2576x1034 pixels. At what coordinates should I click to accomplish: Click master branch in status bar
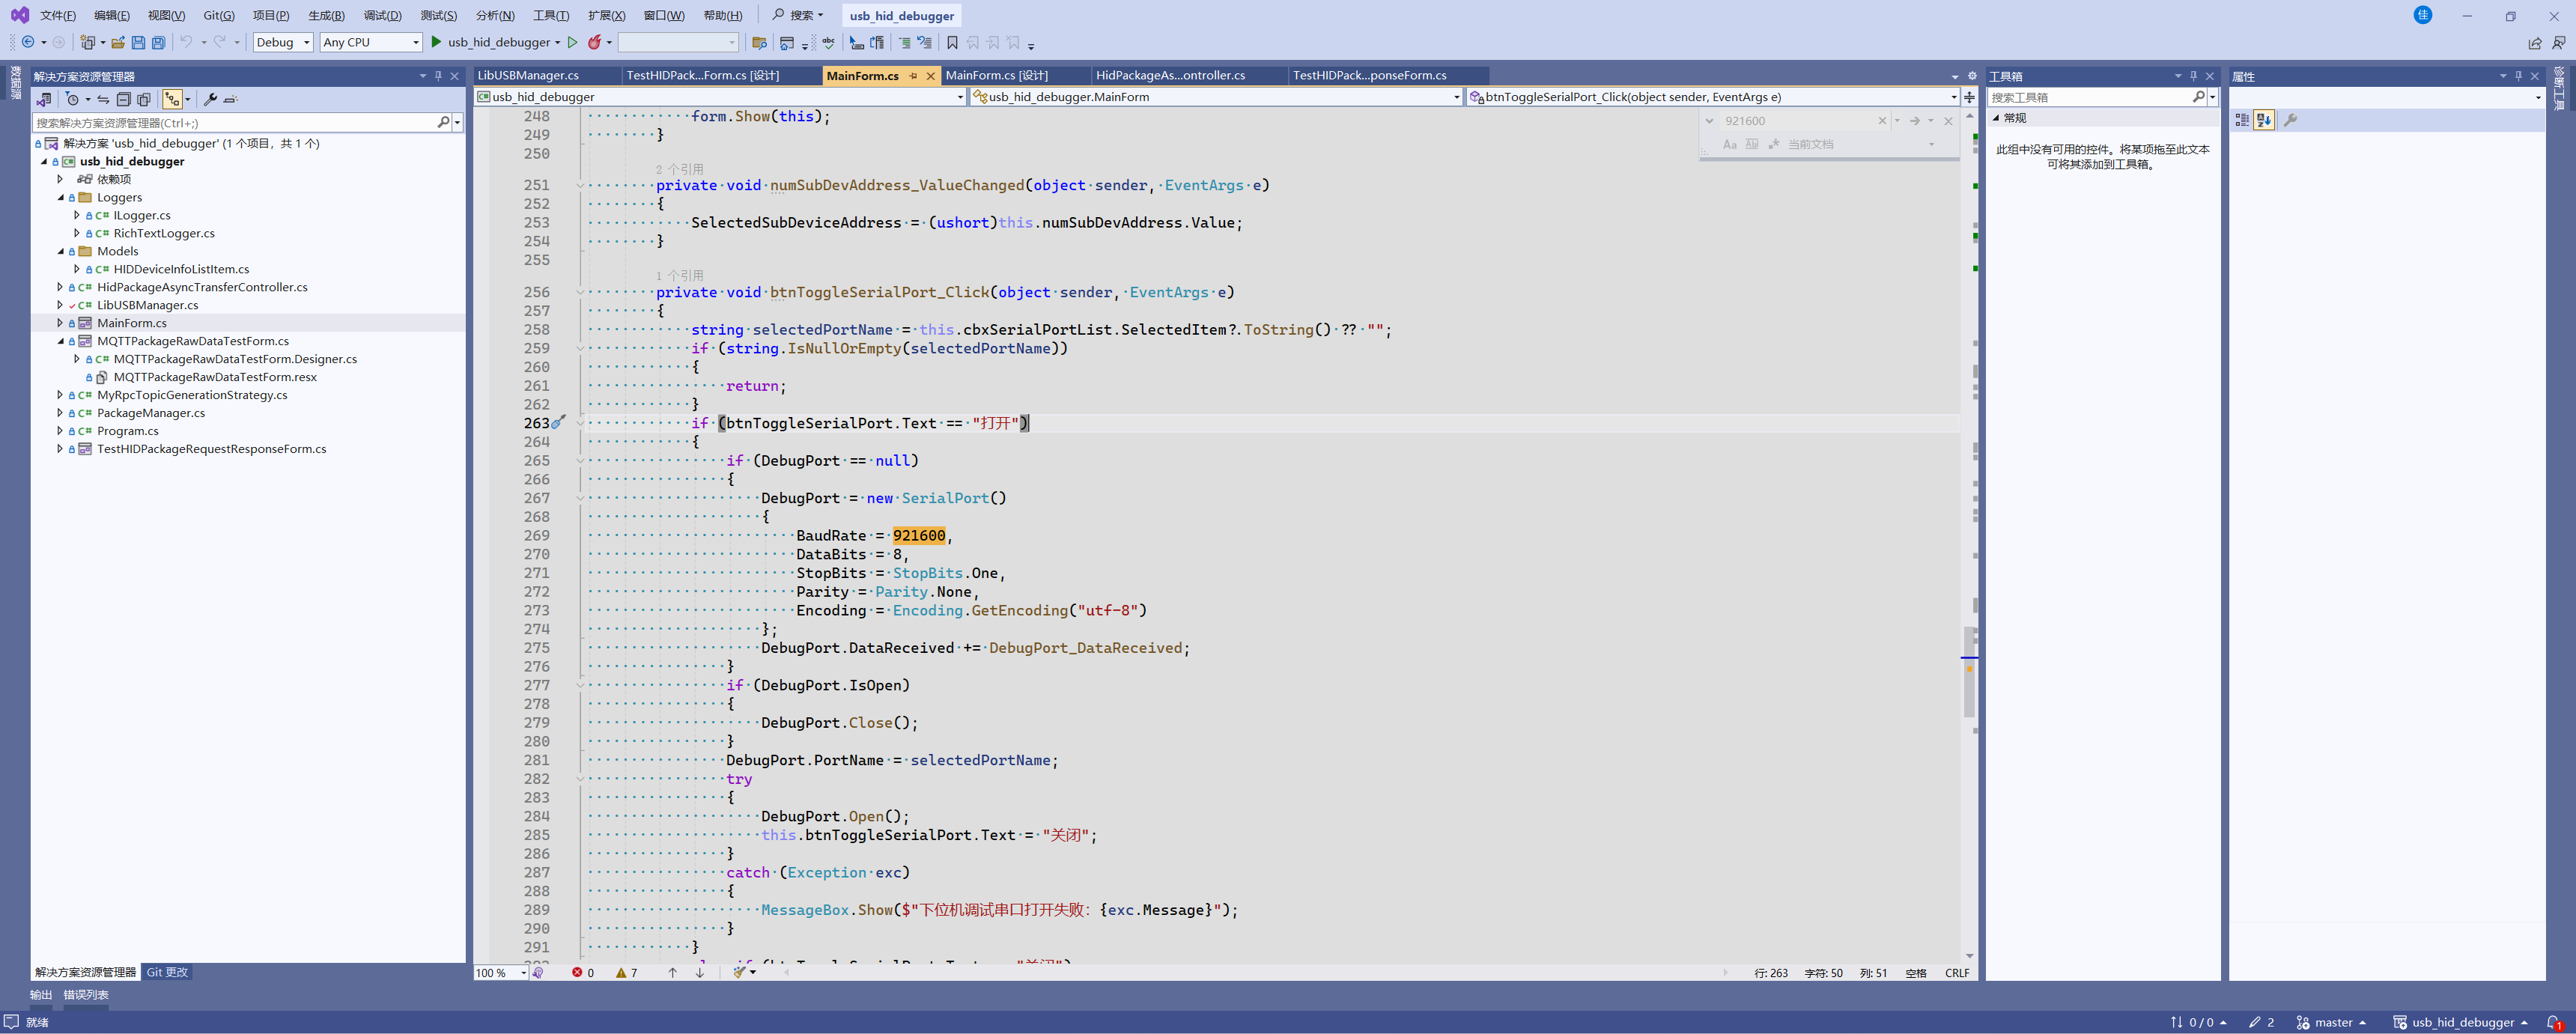coord(2331,1022)
